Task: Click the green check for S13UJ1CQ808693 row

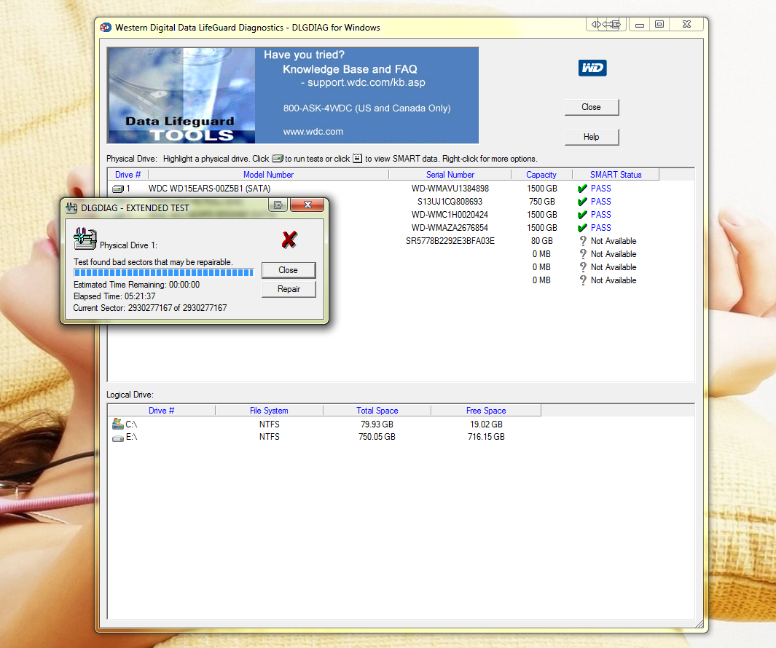Action: coord(582,202)
